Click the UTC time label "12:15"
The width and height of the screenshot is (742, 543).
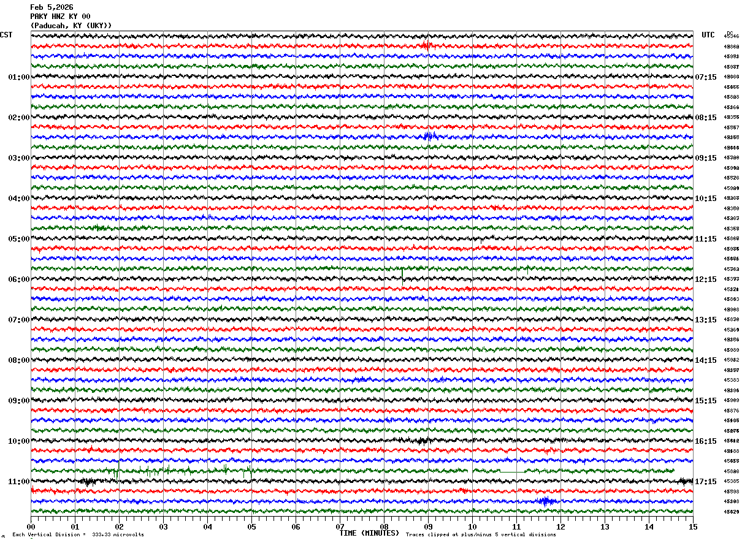706,279
